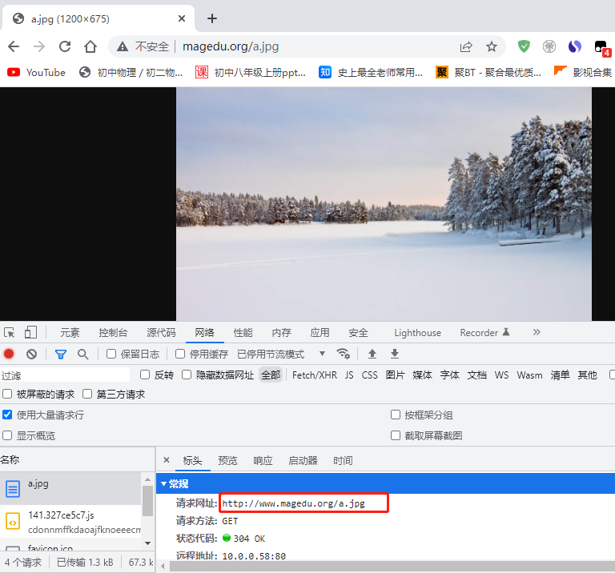Filter requests by CSS type
Viewport: 615px width, 573px height.
(x=369, y=375)
